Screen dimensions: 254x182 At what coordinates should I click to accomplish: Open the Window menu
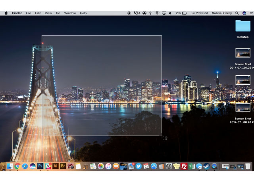70,13
